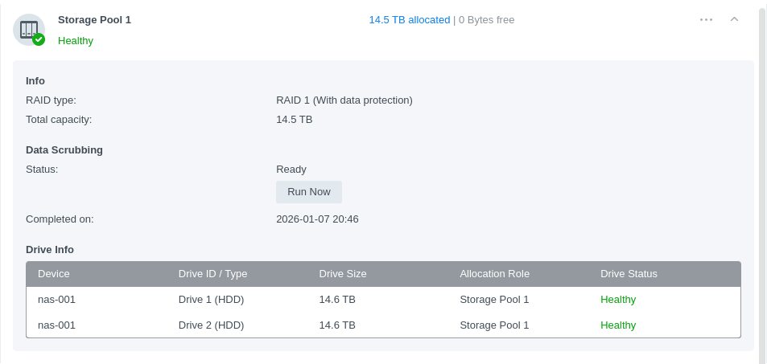Click the Healthy status of Drive 2
The width and height of the screenshot is (767, 364).
pyautogui.click(x=618, y=325)
